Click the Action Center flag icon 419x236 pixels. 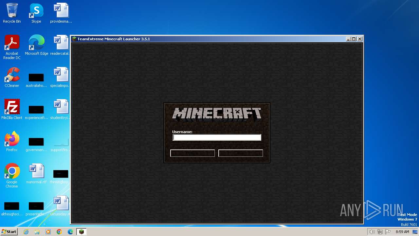coord(388,232)
